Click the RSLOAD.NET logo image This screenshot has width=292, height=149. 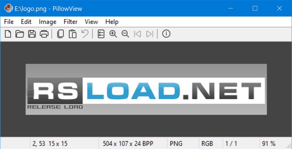tap(146, 89)
